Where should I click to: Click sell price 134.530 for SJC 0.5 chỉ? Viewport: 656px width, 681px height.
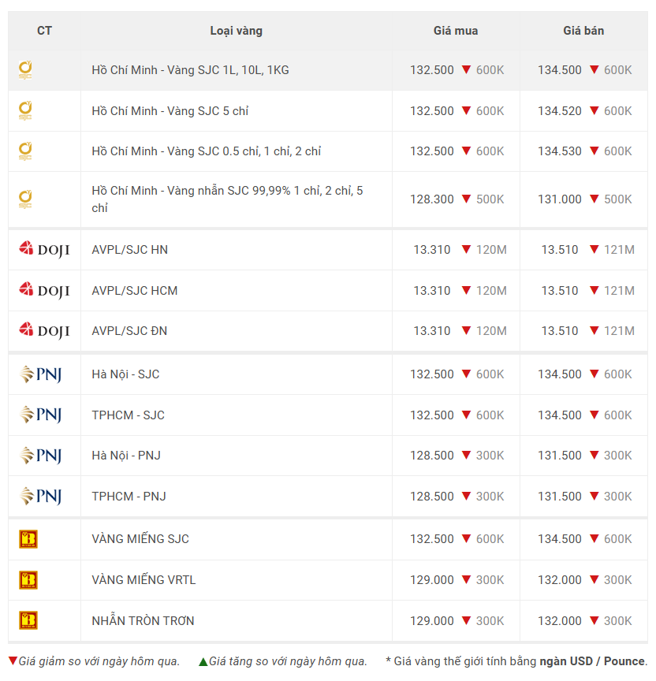[x=560, y=151]
